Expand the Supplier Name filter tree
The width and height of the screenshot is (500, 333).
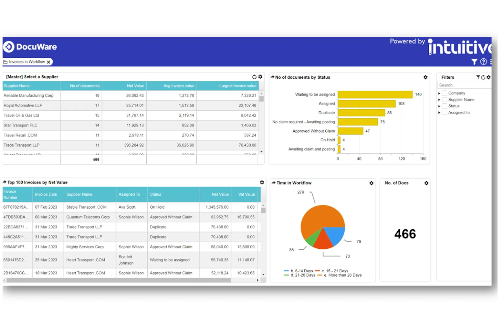pos(439,99)
